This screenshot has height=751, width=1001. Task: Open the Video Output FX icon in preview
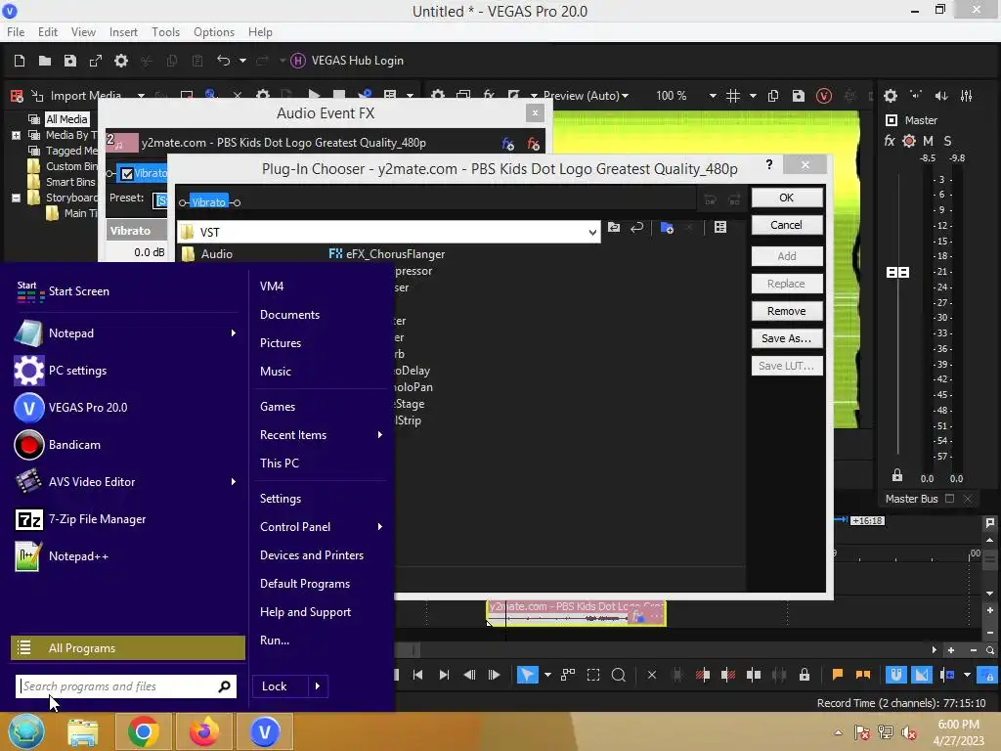(x=489, y=96)
